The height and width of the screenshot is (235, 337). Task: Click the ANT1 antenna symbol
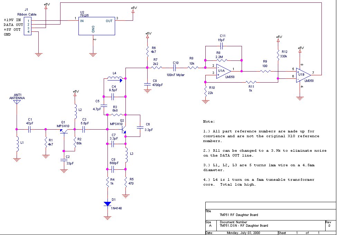point(16,103)
